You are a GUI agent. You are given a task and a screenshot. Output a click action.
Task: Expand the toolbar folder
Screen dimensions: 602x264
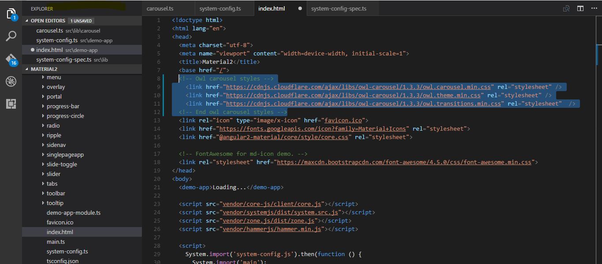(x=56, y=193)
